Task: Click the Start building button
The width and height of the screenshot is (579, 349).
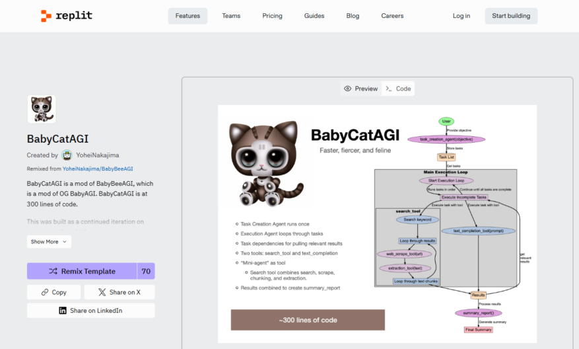Action: tap(511, 16)
